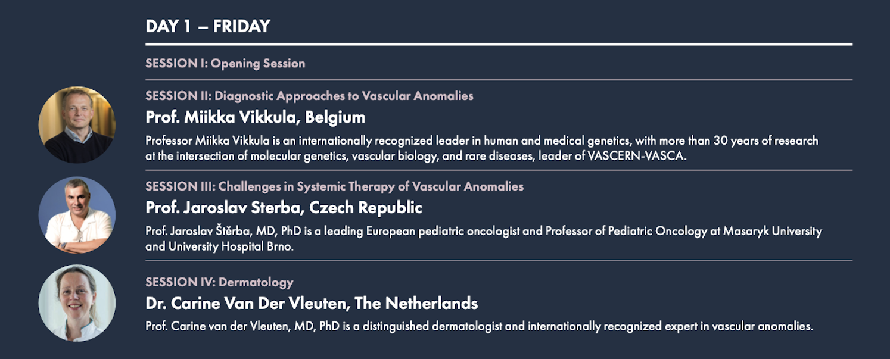Click the DAY 1 – FRIDAY heading

(207, 26)
